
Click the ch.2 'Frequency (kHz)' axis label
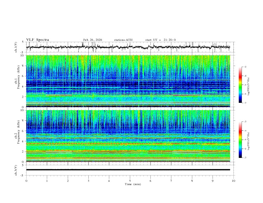[x=18, y=132]
